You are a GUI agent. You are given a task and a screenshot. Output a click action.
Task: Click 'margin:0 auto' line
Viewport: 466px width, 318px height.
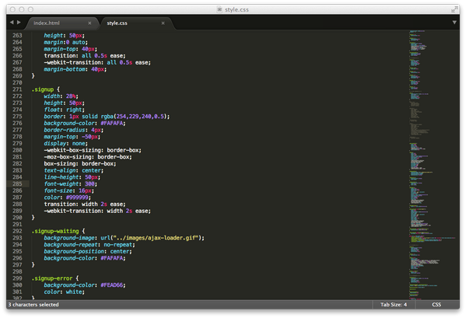65,42
